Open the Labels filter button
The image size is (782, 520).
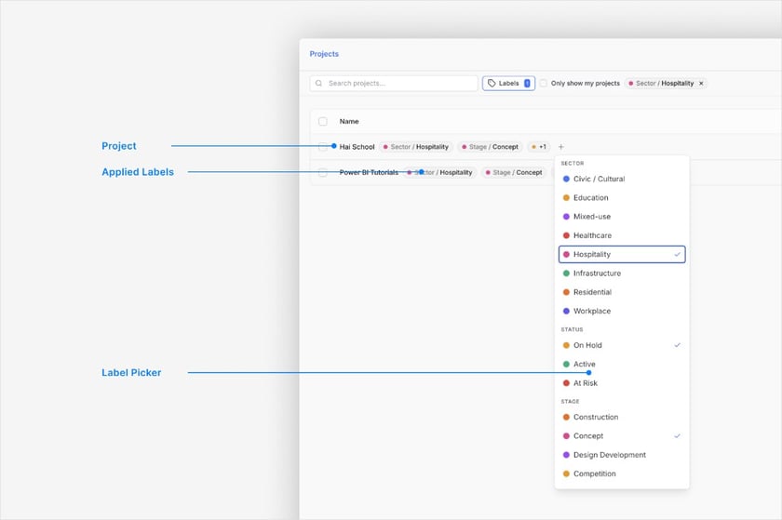point(508,84)
